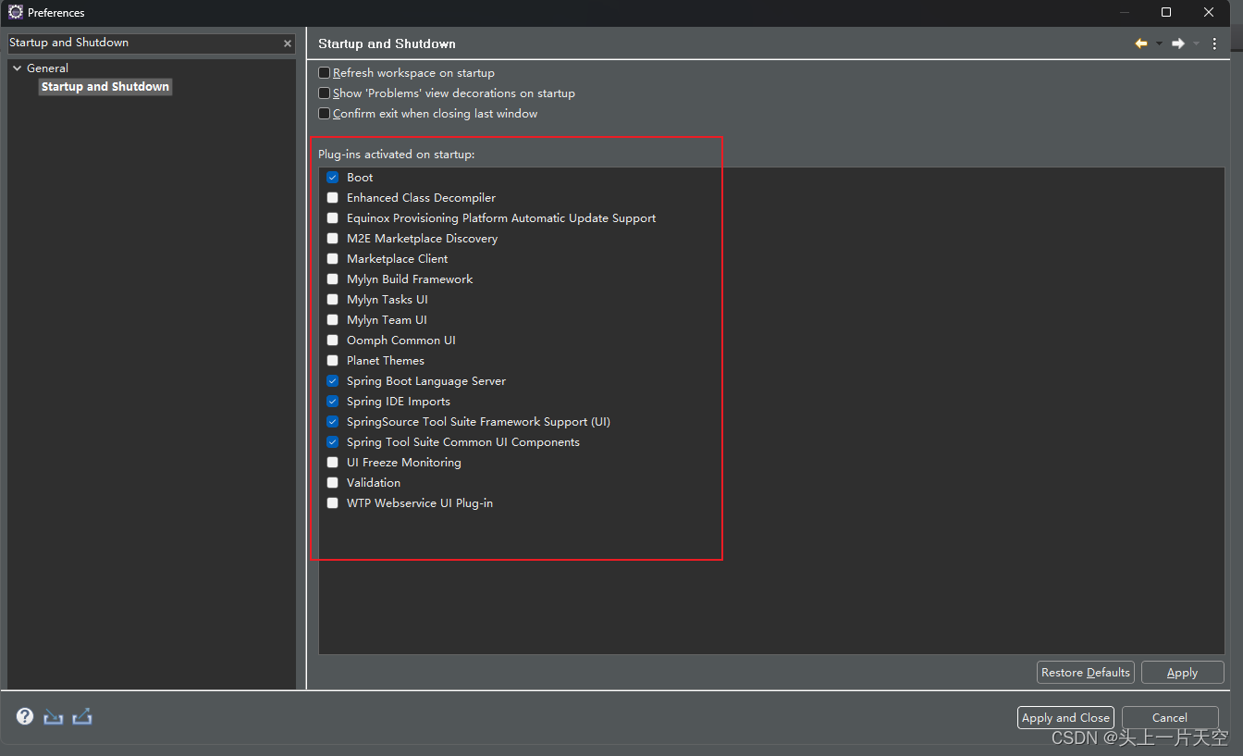Uncheck SpringSource Tool Suite Framework Support (UI)
1243x756 pixels.
(333, 422)
